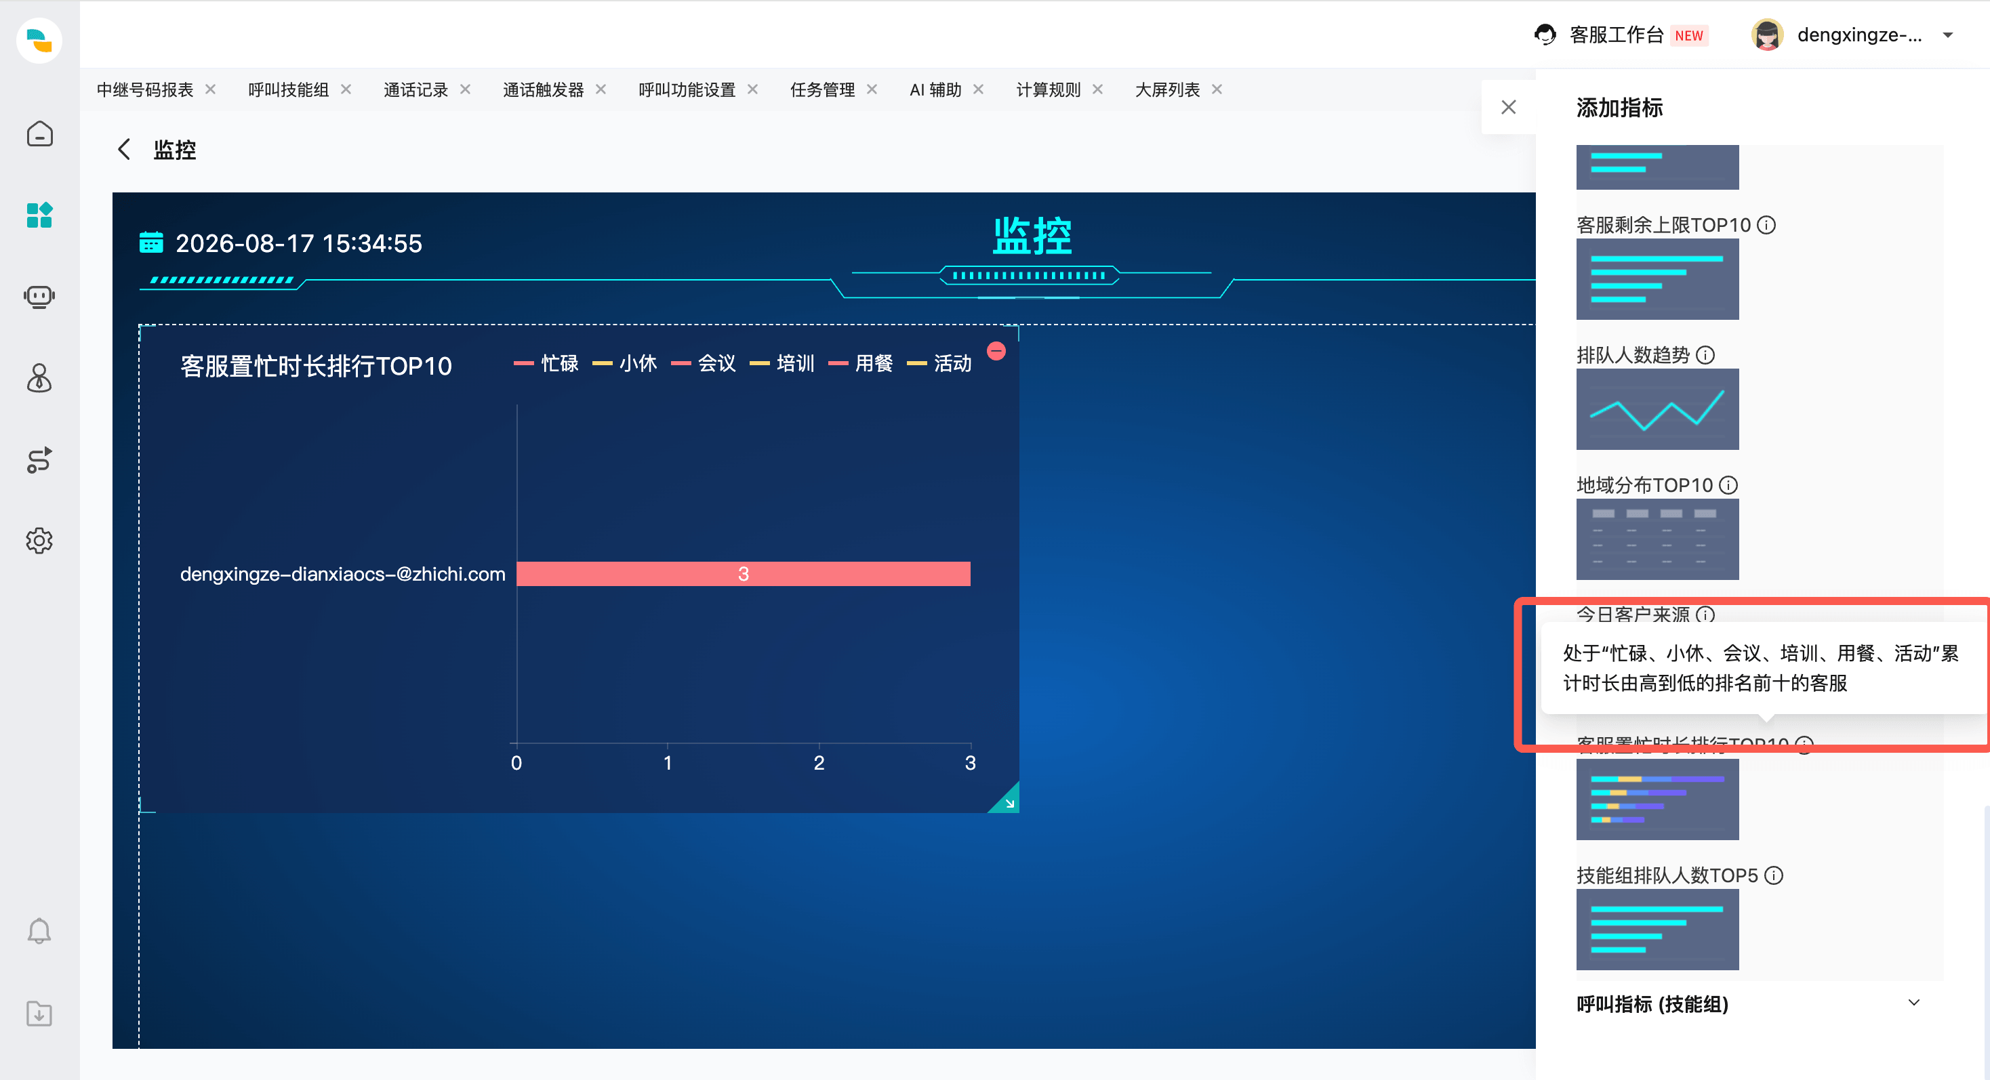This screenshot has width=1990, height=1080.
Task: Switch to the 任务管理 tab
Action: coord(822,89)
